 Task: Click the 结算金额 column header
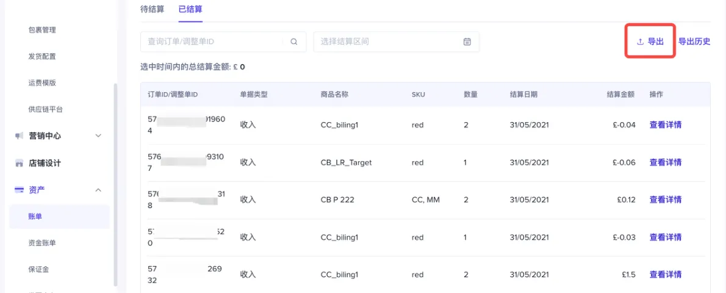pyautogui.click(x=621, y=95)
